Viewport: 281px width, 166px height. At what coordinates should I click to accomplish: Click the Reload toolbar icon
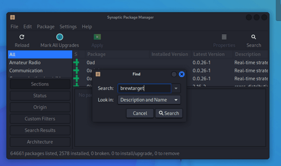(x=22, y=37)
